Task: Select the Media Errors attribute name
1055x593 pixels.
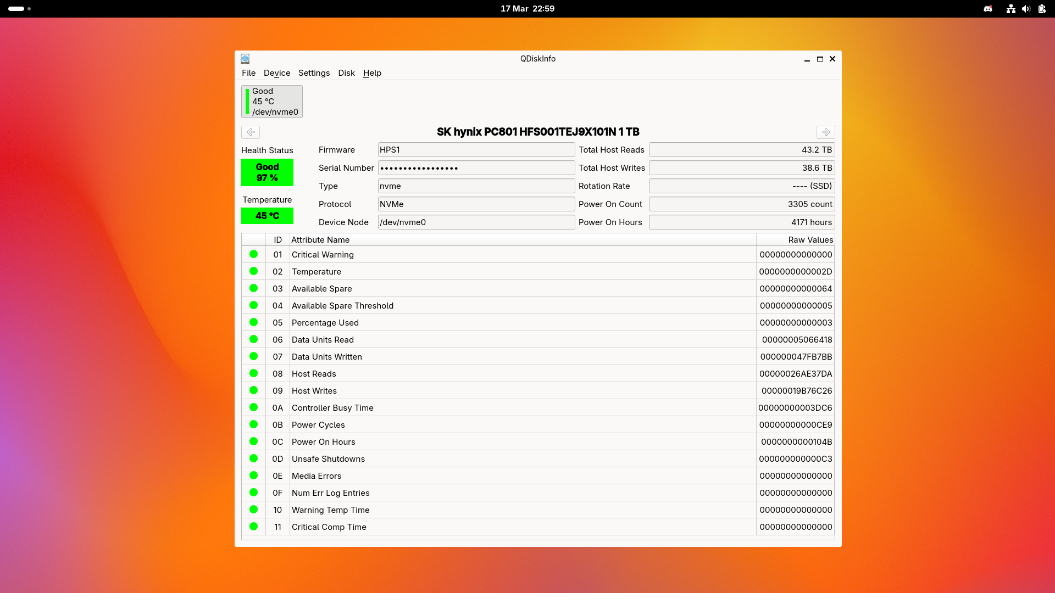Action: [316, 476]
